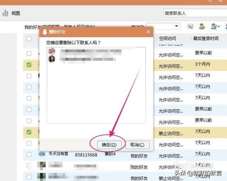
Task: Click the 空间访问 column header
Action: tap(167, 39)
